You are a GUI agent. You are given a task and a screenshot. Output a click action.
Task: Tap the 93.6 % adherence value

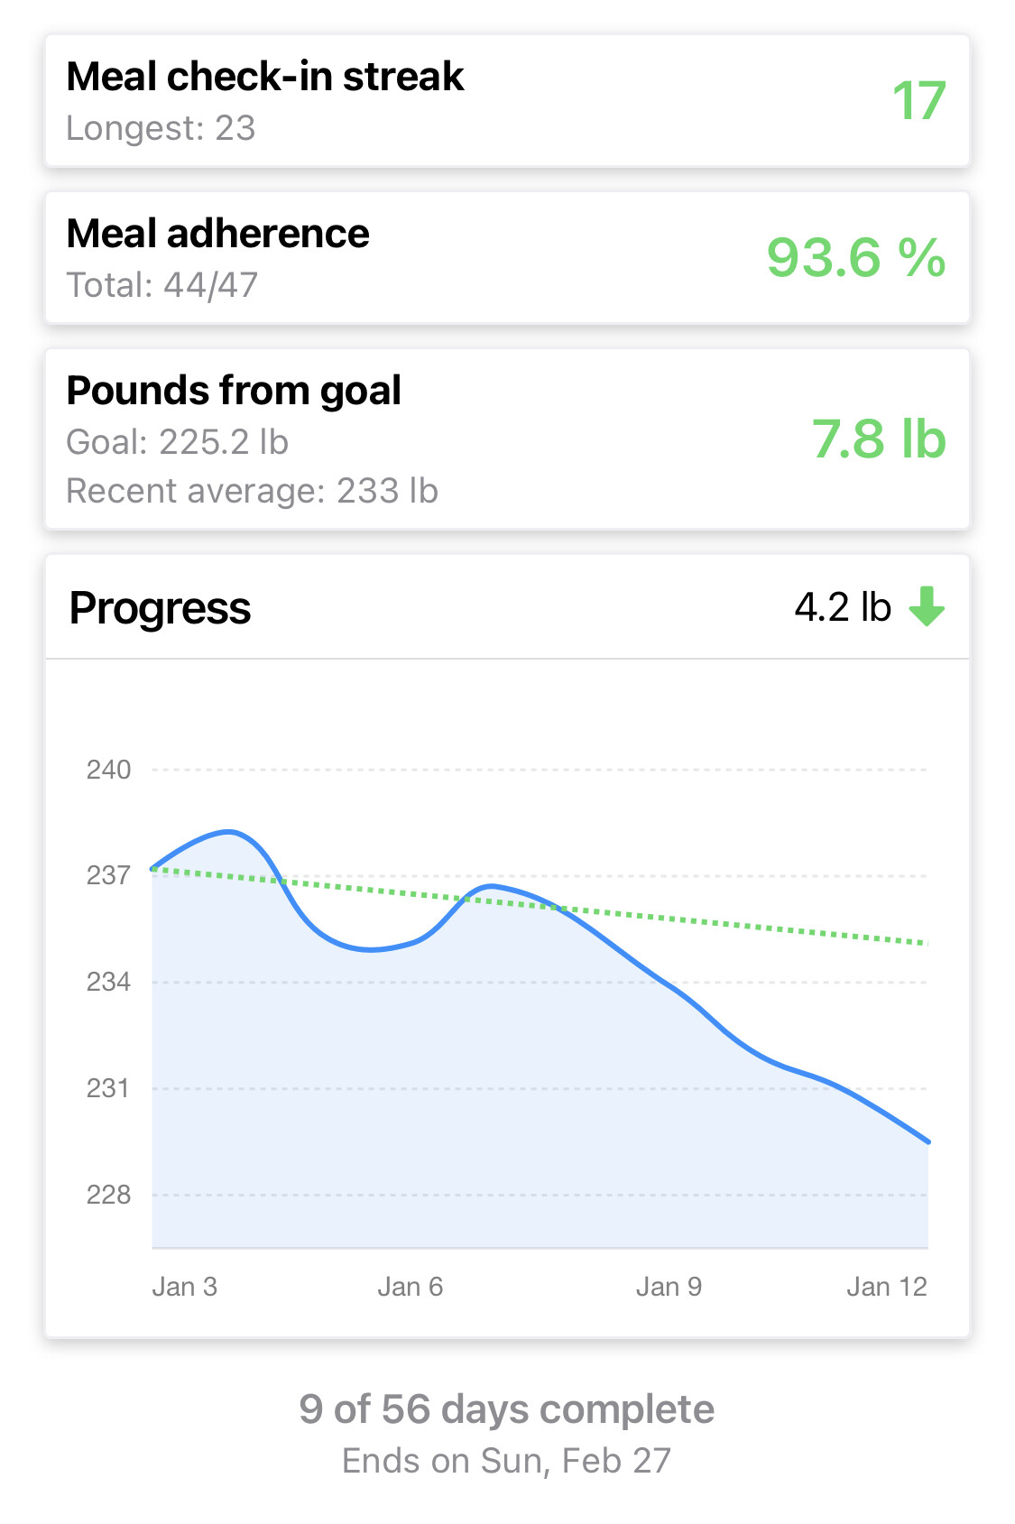tap(855, 258)
